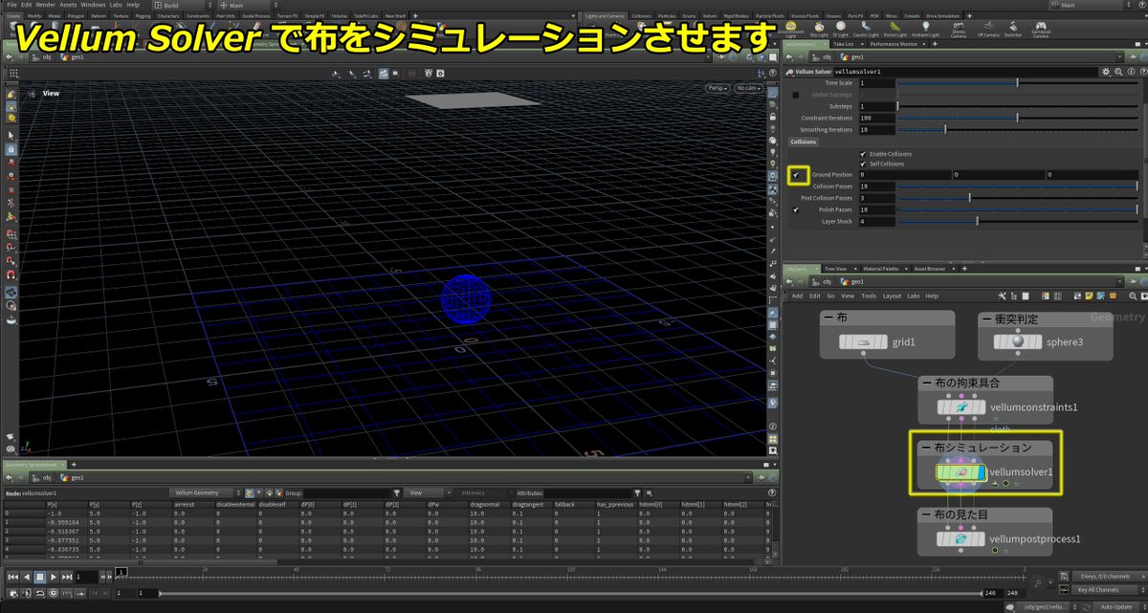Image resolution: width=1148 pixels, height=613 pixels.
Task: Open the network editor Layout menu
Action: 892,296
